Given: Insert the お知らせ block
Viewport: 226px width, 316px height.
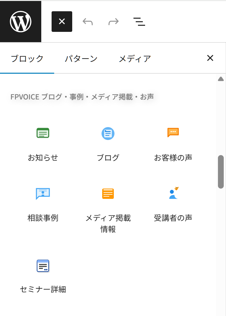Looking at the screenshot, I should [x=43, y=142].
